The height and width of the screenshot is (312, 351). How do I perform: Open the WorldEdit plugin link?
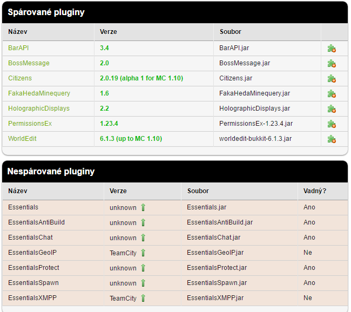click(x=22, y=139)
